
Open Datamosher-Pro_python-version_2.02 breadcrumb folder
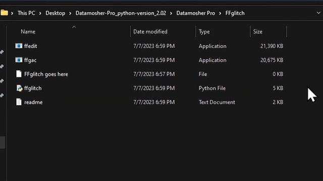[x=121, y=13]
